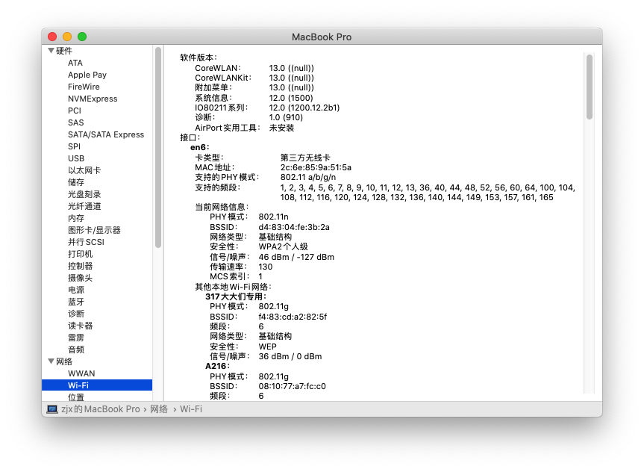Click the 未安装 AirPort utility value
This screenshot has height=472, width=644.
coord(281,128)
